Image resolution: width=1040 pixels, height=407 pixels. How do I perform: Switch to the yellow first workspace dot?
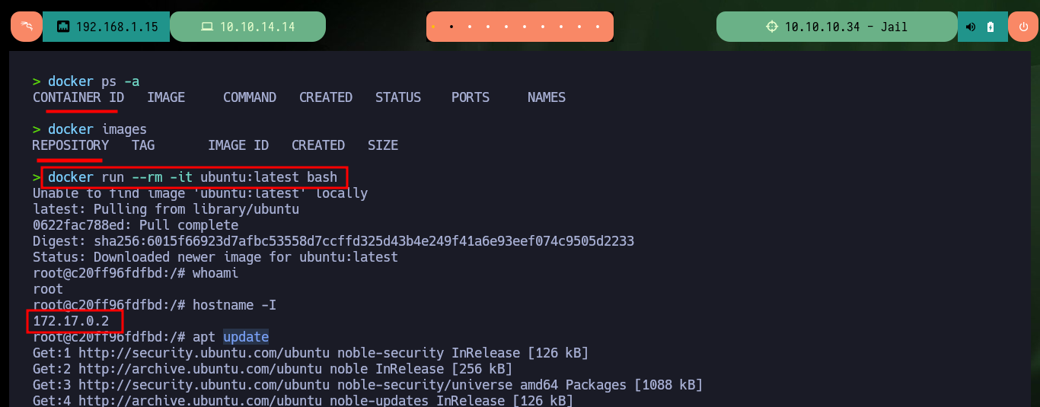click(432, 27)
